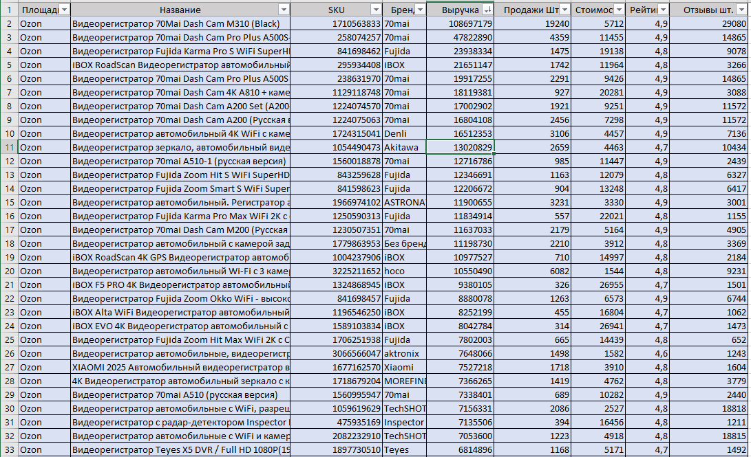The width and height of the screenshot is (751, 457).
Task: Open the Площадка column filter dropdown
Action: [x=64, y=10]
